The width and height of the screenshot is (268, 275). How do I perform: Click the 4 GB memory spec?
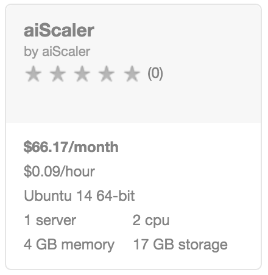coord(69,245)
